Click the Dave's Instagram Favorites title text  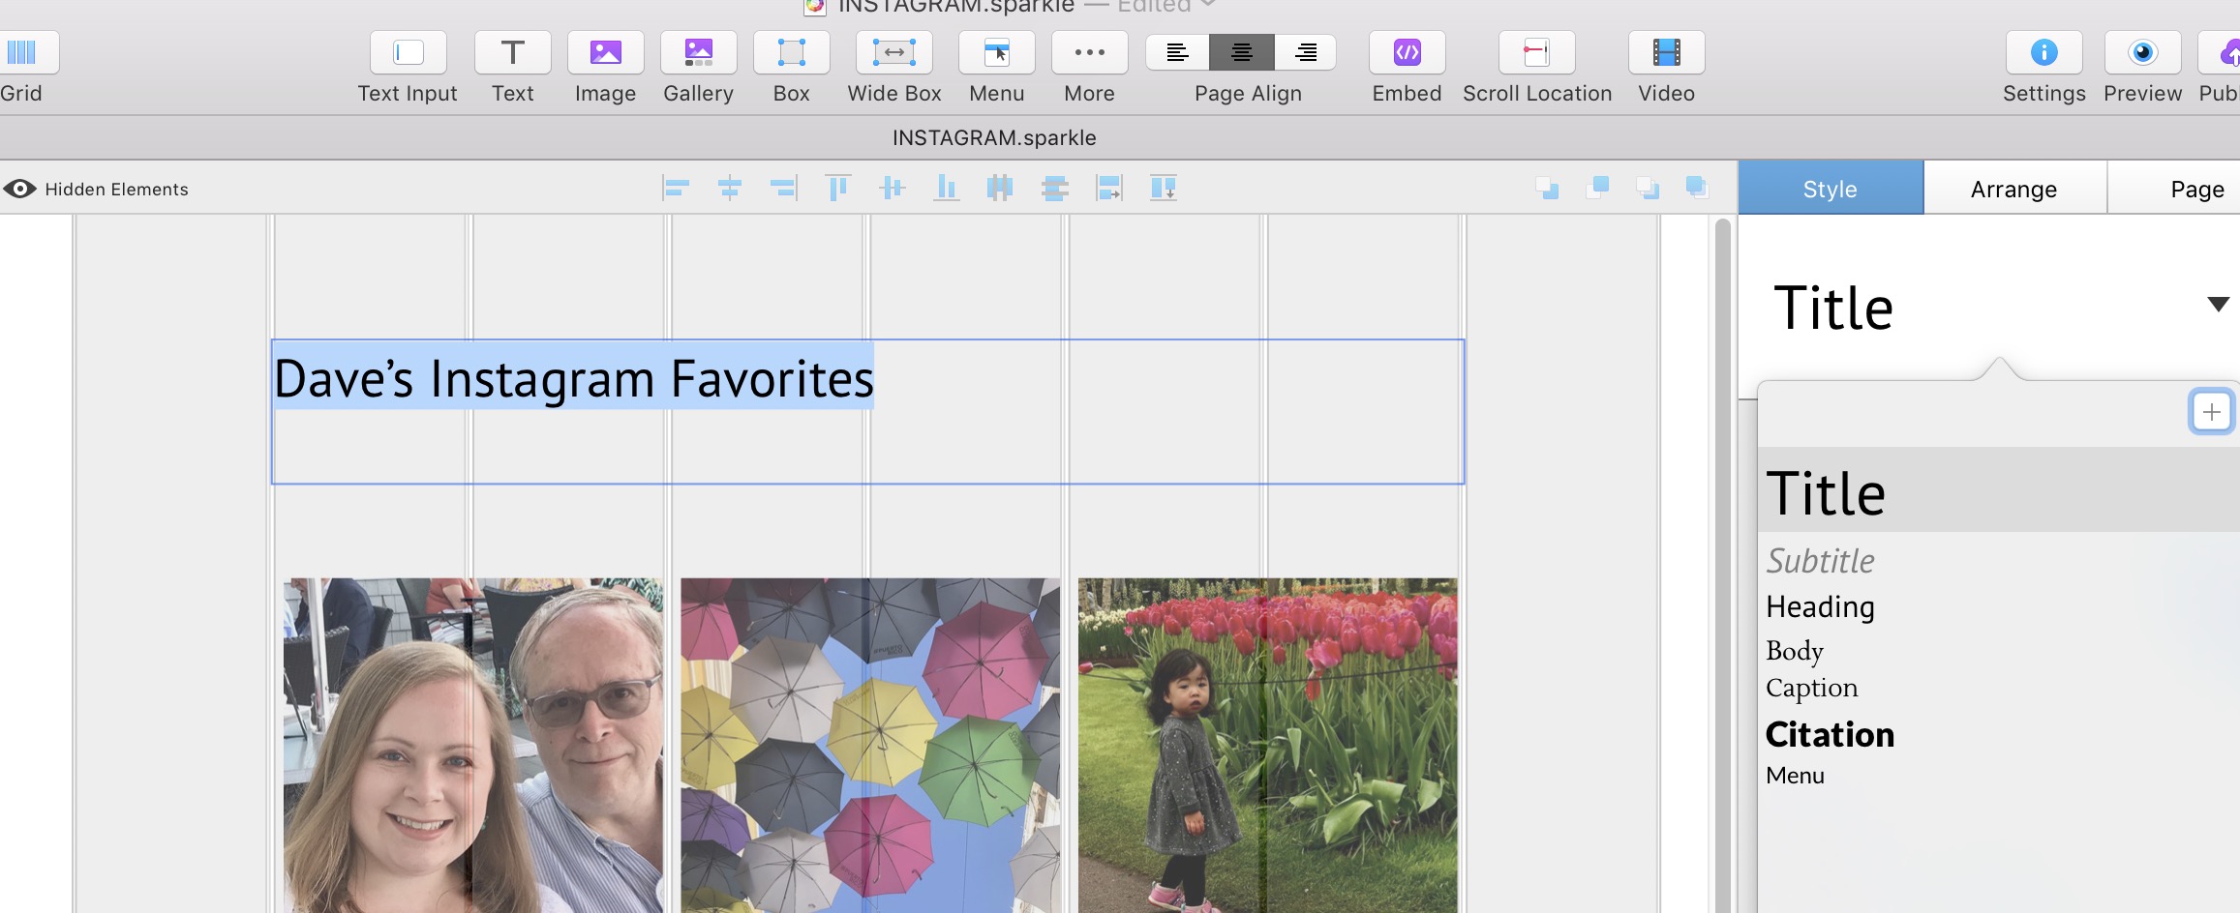pyautogui.click(x=573, y=378)
